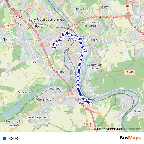Click the Villabé town label
Viewport: 144px width, 144px height.
point(60,71)
